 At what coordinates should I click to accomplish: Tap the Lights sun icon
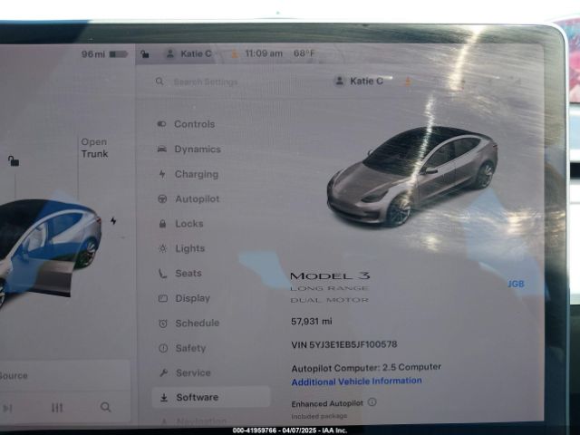tap(162, 248)
